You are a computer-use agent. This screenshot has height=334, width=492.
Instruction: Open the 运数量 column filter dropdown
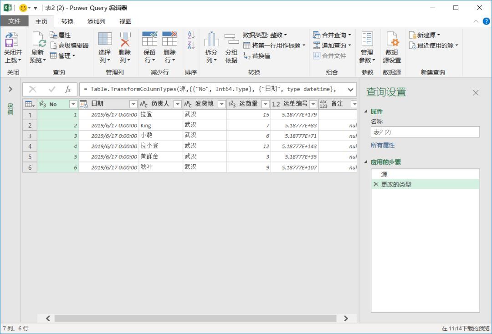click(266, 104)
